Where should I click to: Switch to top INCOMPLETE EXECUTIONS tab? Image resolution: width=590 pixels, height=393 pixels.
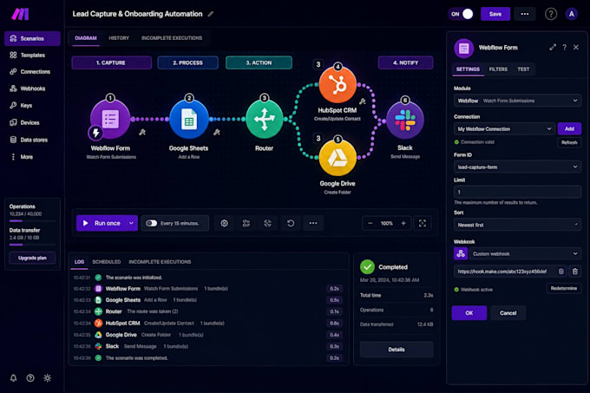172,38
